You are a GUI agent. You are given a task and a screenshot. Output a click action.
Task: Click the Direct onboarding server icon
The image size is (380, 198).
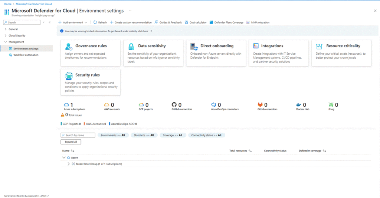pos(194,47)
